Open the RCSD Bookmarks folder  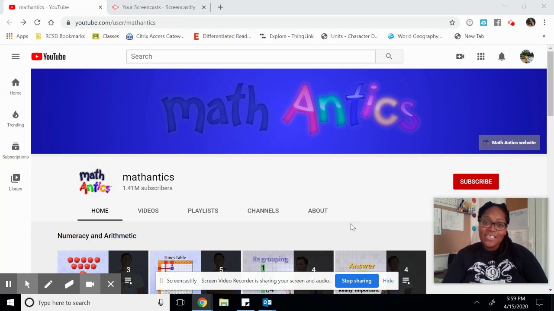click(60, 36)
